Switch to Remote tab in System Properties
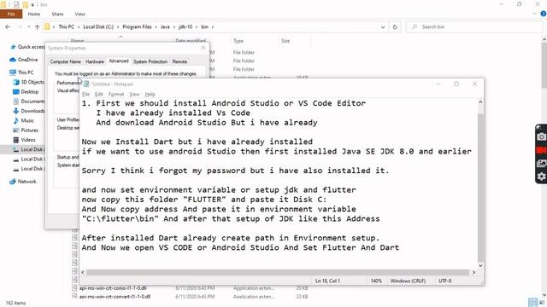This screenshot has height=307, width=547. click(x=179, y=61)
